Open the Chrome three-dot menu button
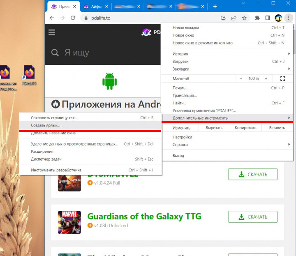296x256 pixels. coord(288,18)
